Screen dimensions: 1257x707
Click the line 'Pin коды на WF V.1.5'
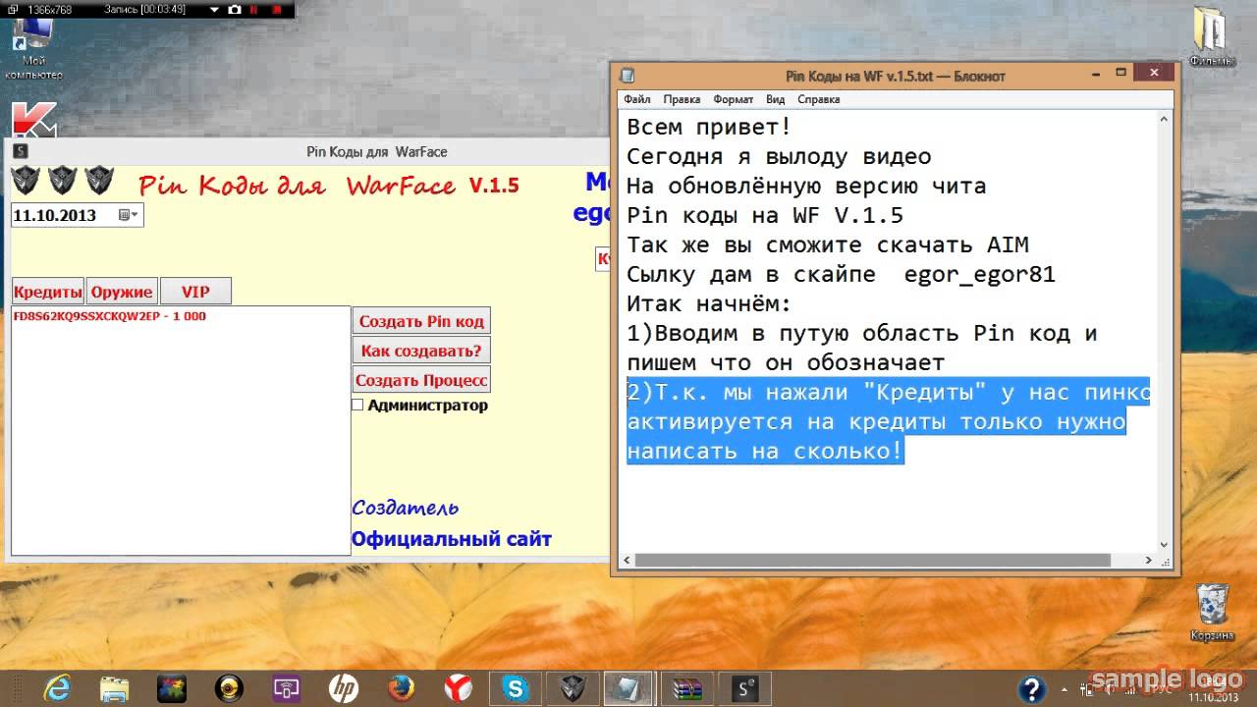pyautogui.click(x=765, y=215)
